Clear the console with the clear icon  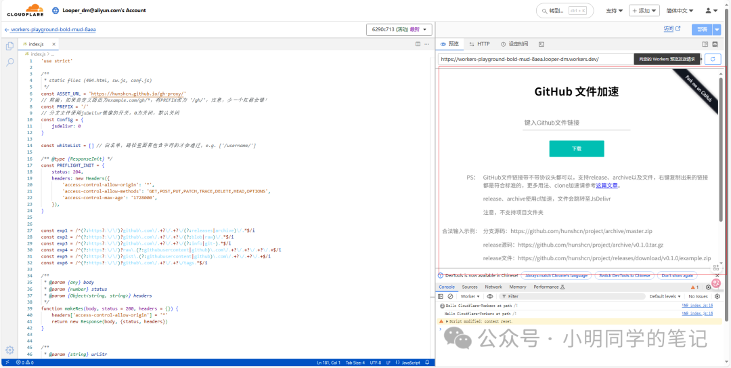tap(450, 296)
